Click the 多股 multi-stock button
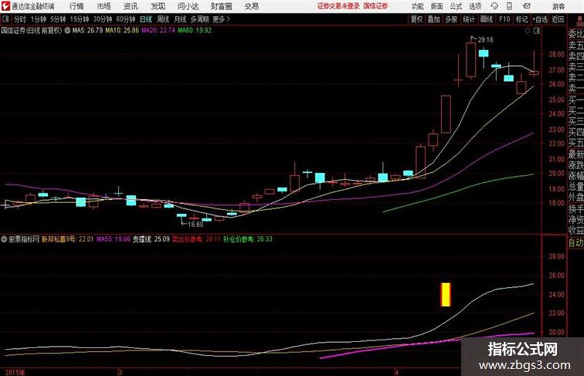584x376 pixels. coord(451,19)
